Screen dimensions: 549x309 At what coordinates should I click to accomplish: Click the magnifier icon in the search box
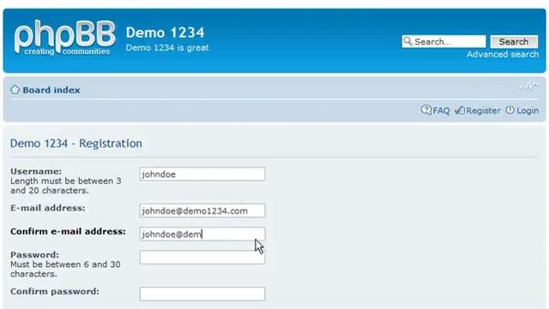tap(407, 41)
